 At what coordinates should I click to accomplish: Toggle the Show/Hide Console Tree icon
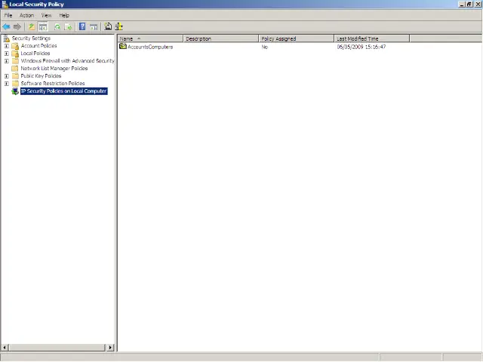[x=43, y=27]
